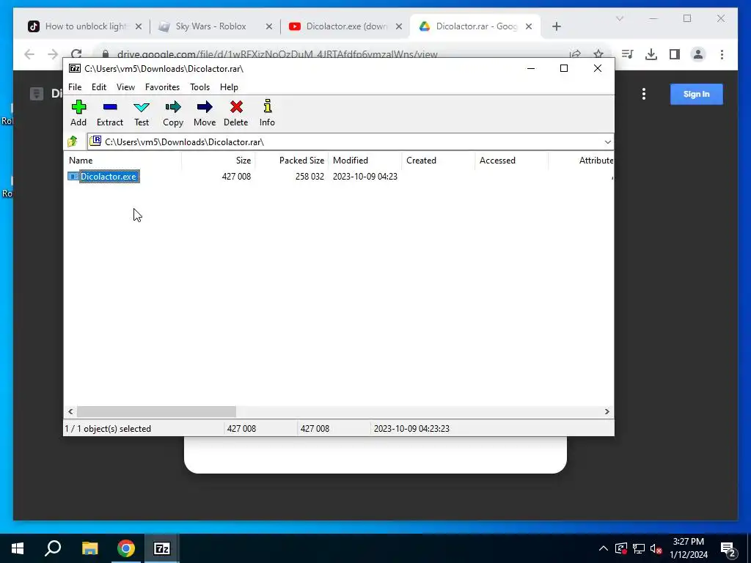751x563 pixels.
Task: Sort by the Name column header
Action: [122, 161]
